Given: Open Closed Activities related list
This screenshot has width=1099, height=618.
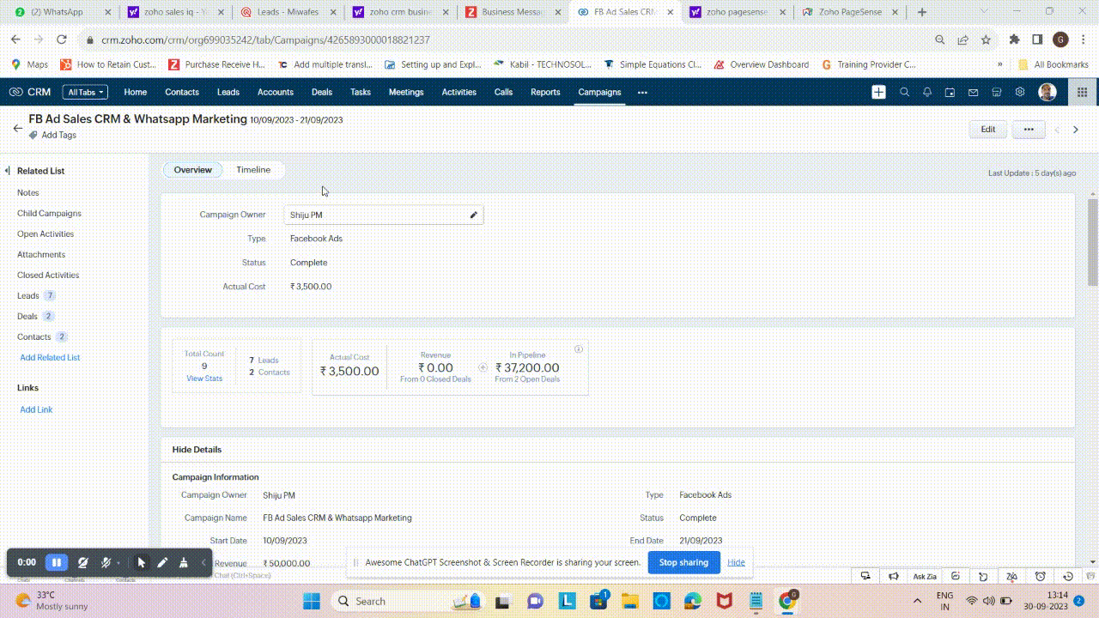Looking at the screenshot, I should tap(48, 276).
